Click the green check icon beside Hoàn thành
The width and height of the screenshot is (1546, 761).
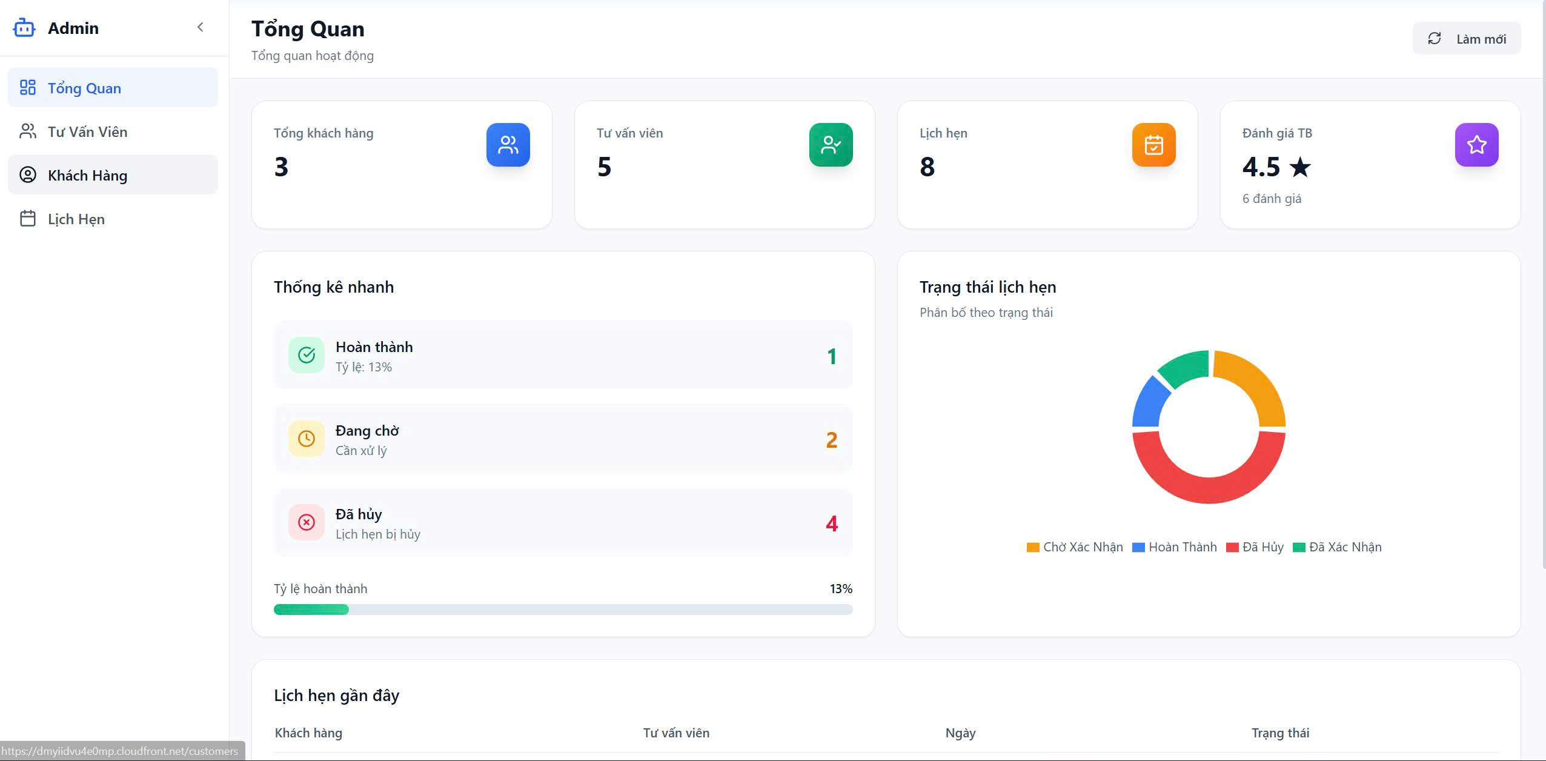[x=307, y=355]
